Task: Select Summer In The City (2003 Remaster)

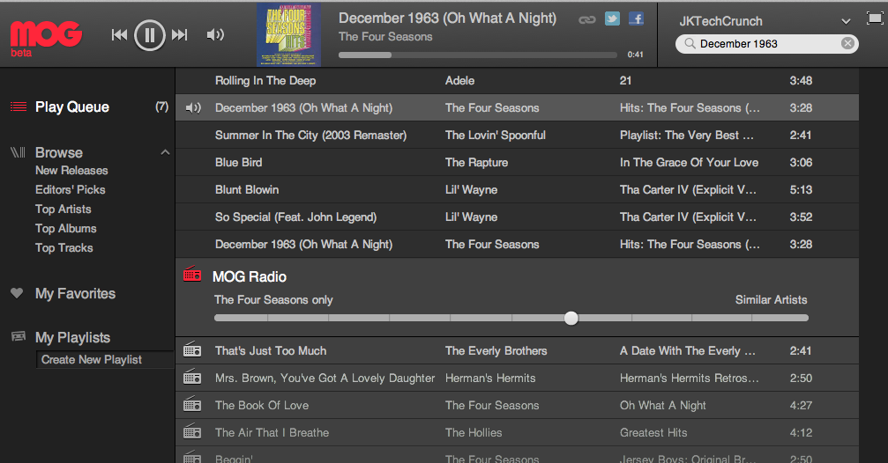Action: 311,135
